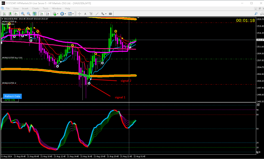This screenshot has height=159, width=264.
Task: Click the 22 Aug 01:45 time label
Action: coord(139,156)
